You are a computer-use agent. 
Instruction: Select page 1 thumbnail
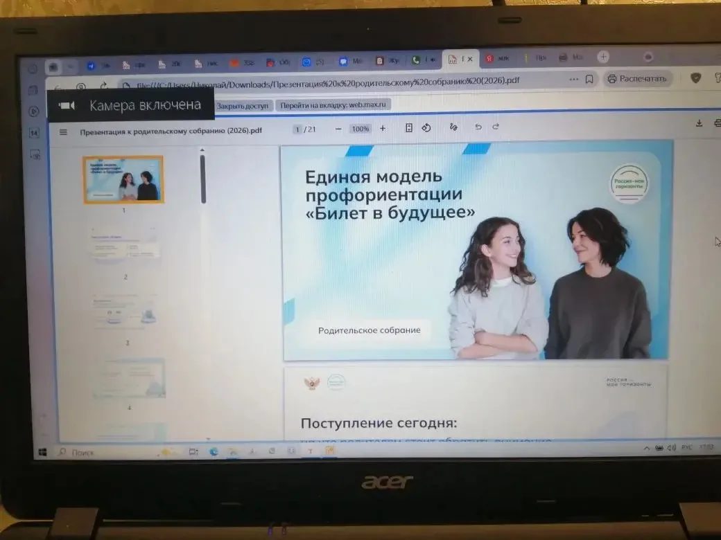pos(123,179)
